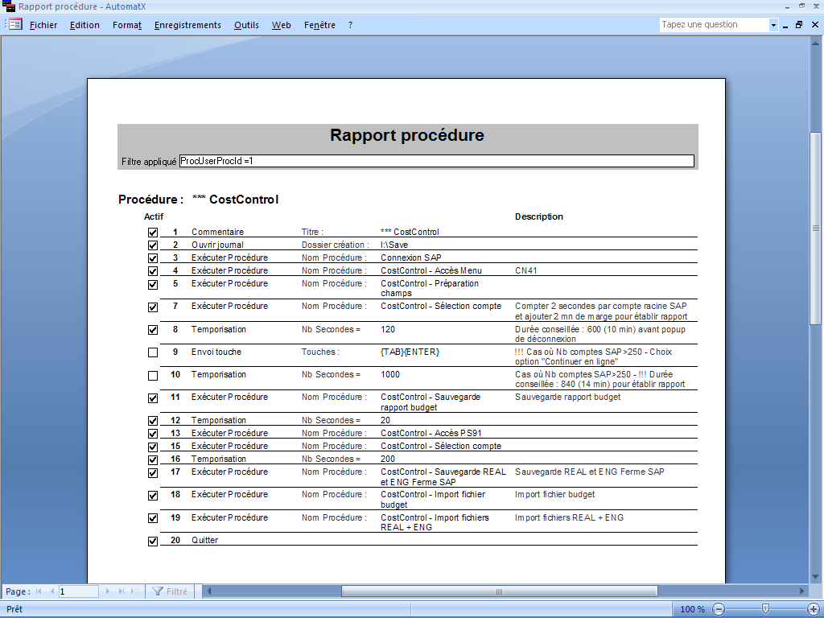Click 'Import fichiers REAL + ENG' description
The width and height of the screenshot is (824, 618).
[x=569, y=517]
